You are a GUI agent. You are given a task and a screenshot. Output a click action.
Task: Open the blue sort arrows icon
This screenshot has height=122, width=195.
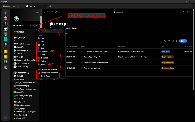point(173,41)
